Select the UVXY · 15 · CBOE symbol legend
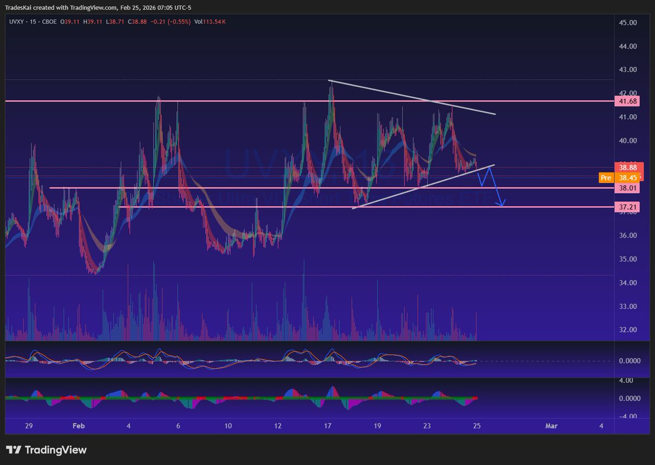The width and height of the screenshot is (655, 465). [x=33, y=22]
